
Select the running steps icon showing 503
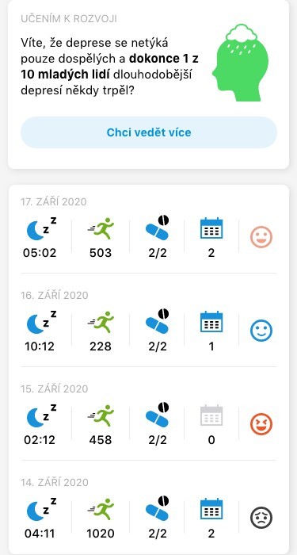coord(101,228)
